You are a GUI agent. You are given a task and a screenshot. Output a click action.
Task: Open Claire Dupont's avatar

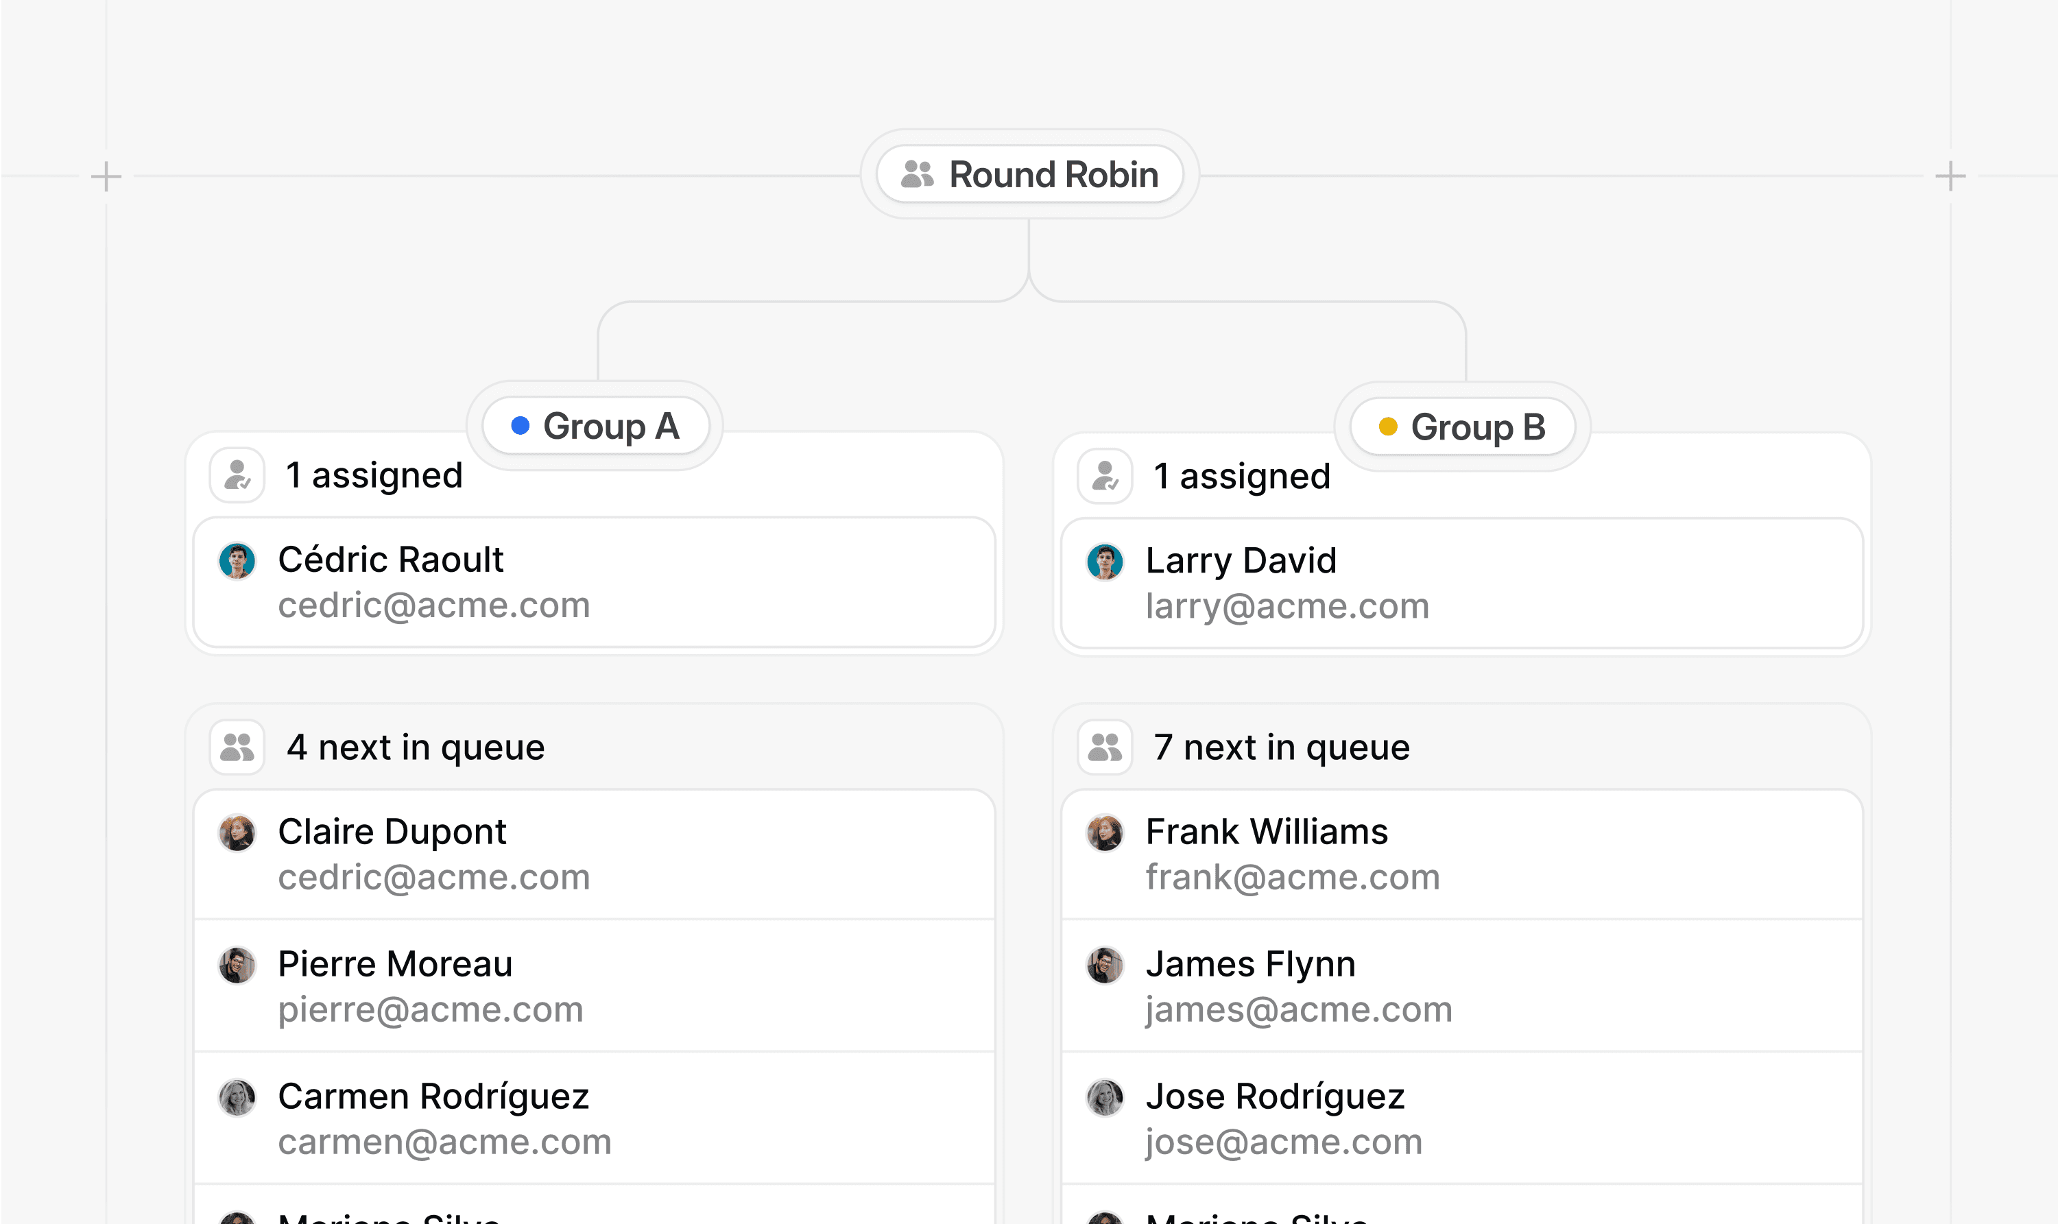pyautogui.click(x=237, y=833)
